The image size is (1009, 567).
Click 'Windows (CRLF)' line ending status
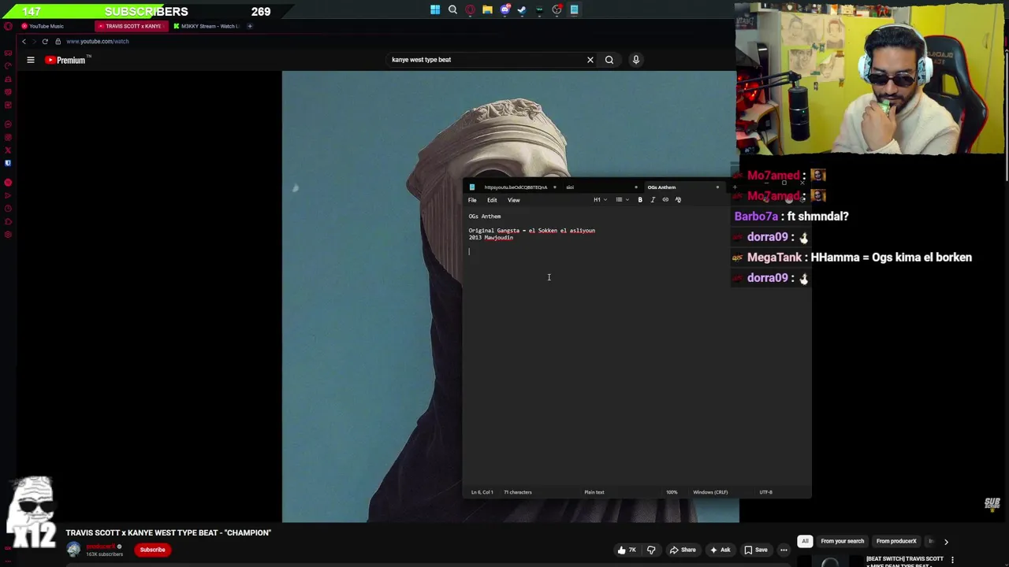tap(710, 492)
